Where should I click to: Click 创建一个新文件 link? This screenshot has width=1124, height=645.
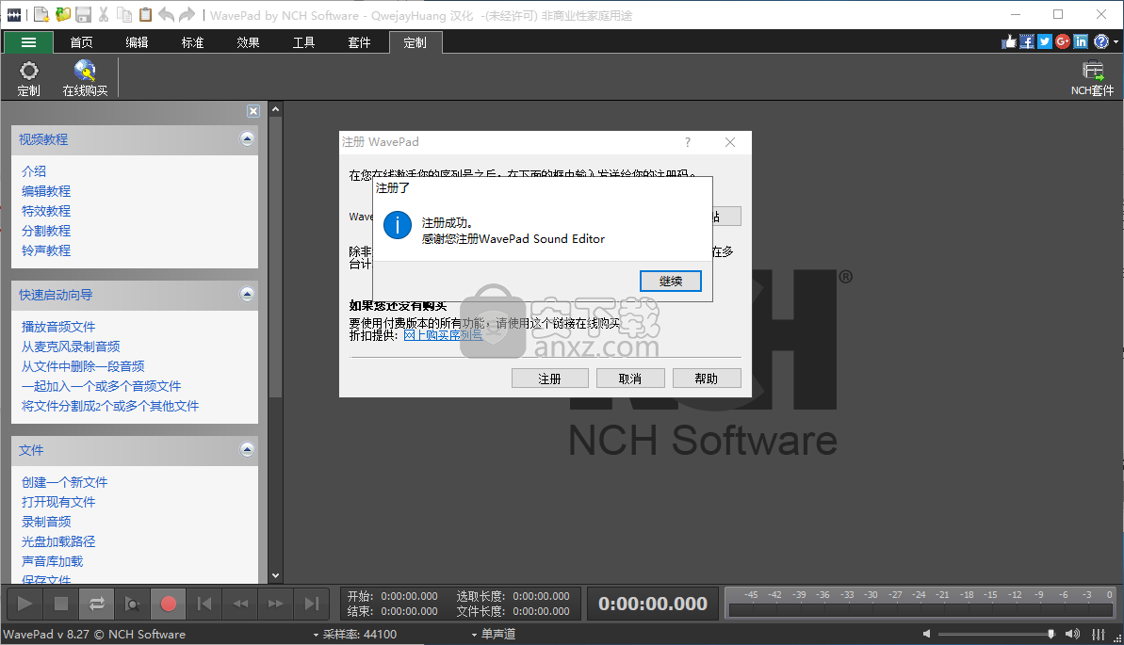point(64,482)
